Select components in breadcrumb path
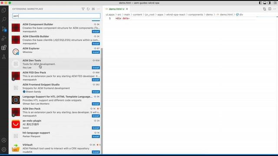The width and height of the screenshot is (278, 156). pos(195,15)
